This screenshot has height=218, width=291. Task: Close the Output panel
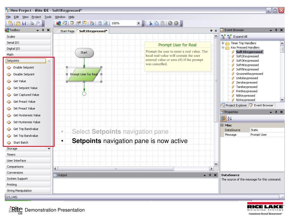pyautogui.click(x=215, y=175)
